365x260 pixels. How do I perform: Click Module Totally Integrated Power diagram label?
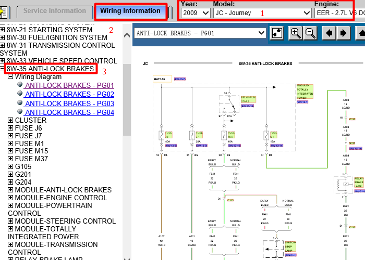305,92
